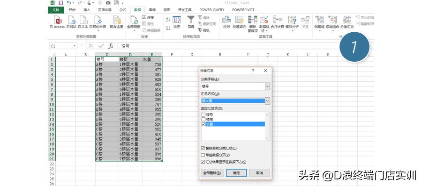Viewport: 422px width, 186px height.
Task: Expand 创建组 group dropdown
Action: tap(319, 30)
